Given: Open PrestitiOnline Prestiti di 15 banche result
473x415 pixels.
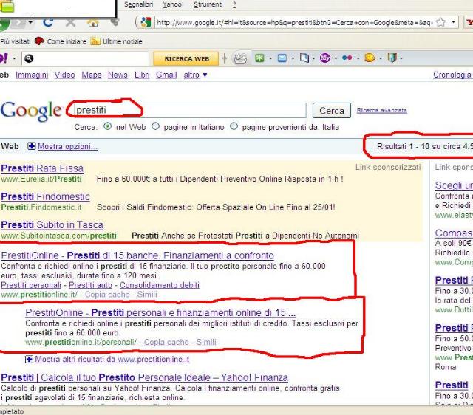Looking at the screenshot, I should click(137, 255).
